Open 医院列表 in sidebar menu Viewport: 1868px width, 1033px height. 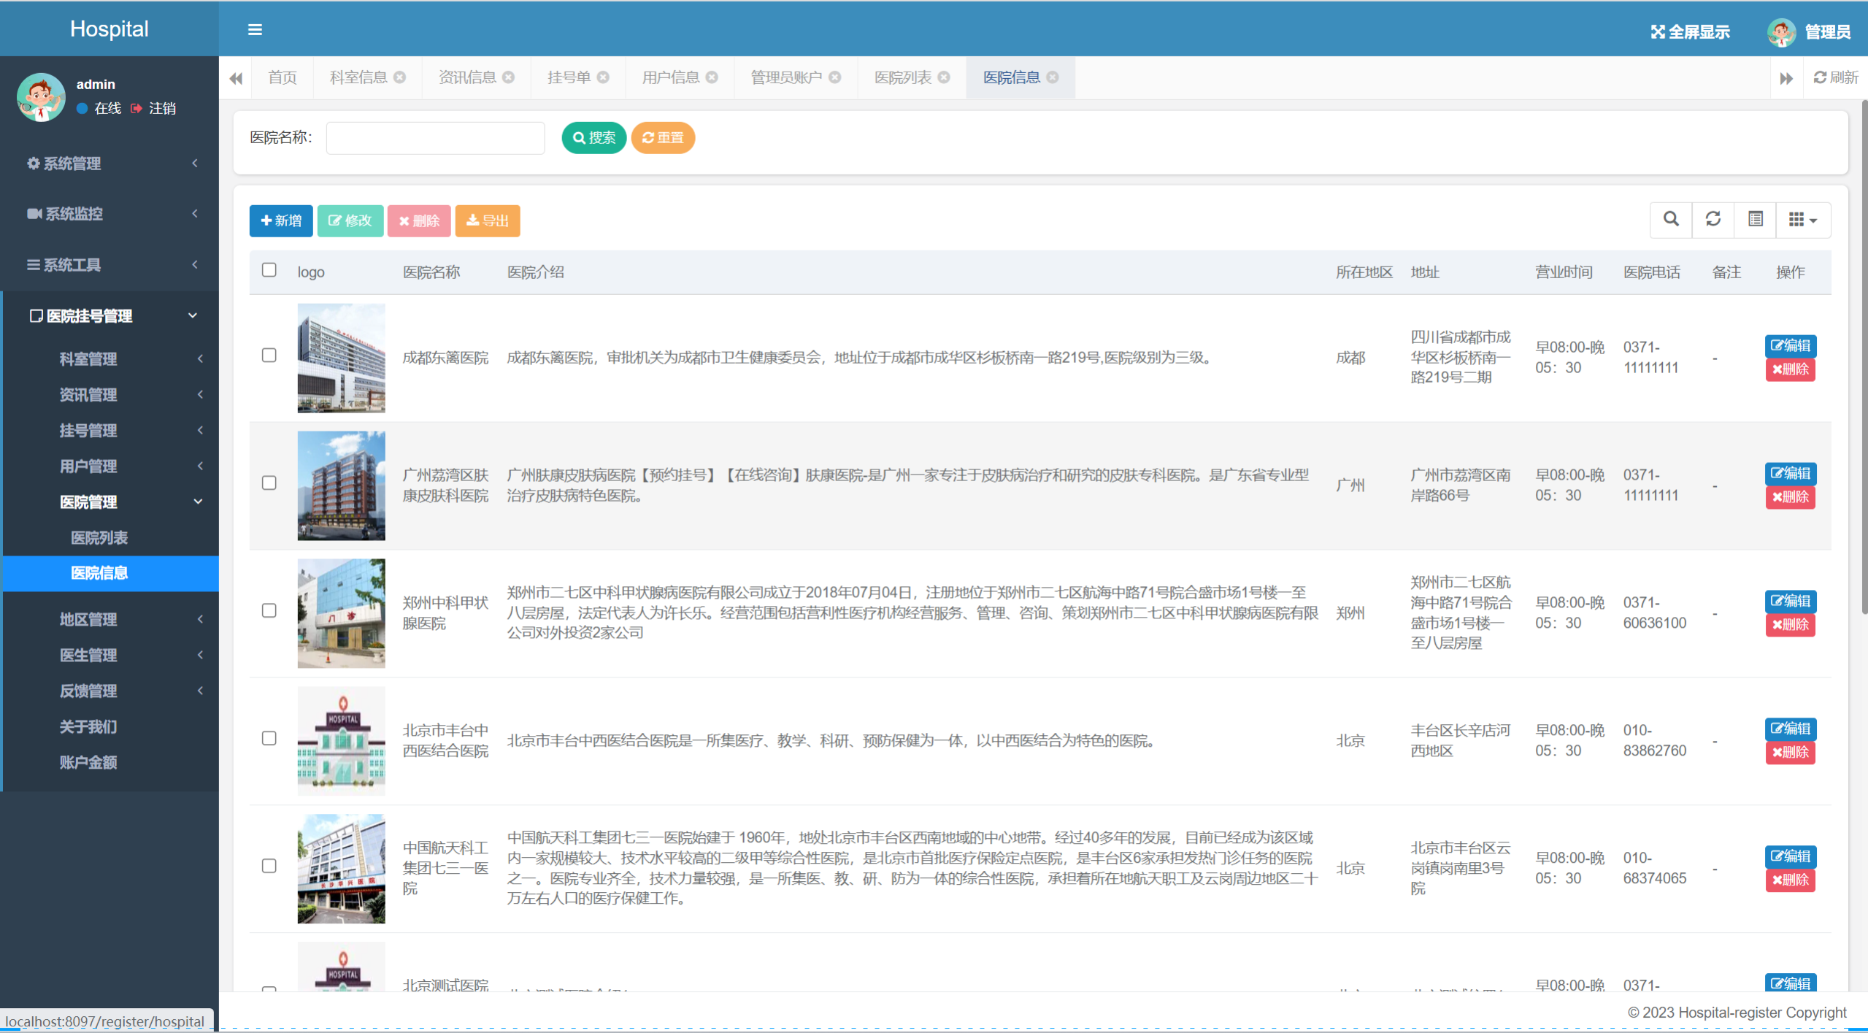99,538
